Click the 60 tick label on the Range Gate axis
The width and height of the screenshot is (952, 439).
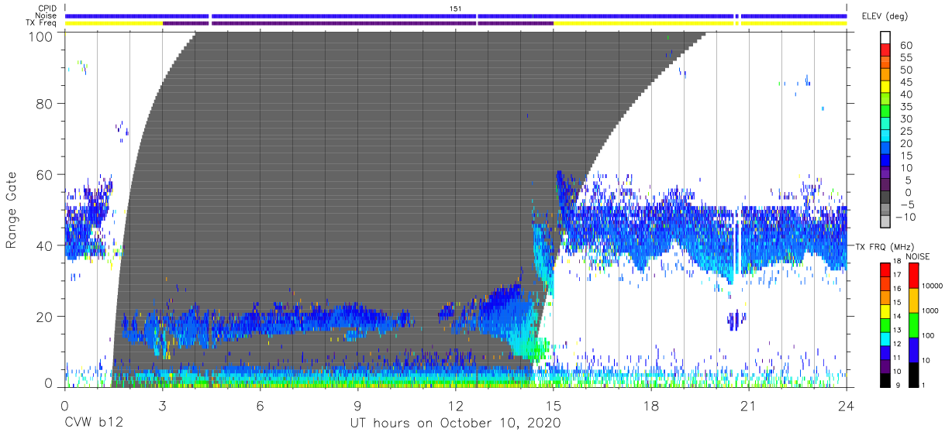click(44, 174)
